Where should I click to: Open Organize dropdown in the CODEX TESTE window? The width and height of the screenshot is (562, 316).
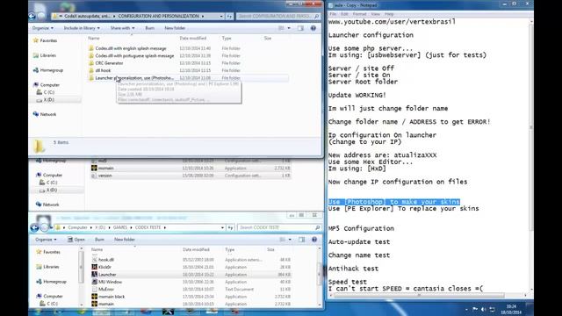pyautogui.click(x=46, y=240)
